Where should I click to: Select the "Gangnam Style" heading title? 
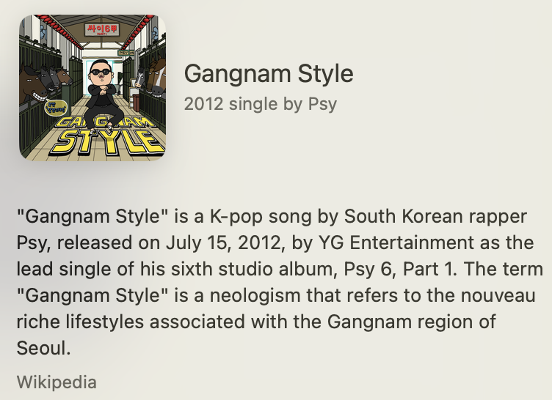[269, 74]
